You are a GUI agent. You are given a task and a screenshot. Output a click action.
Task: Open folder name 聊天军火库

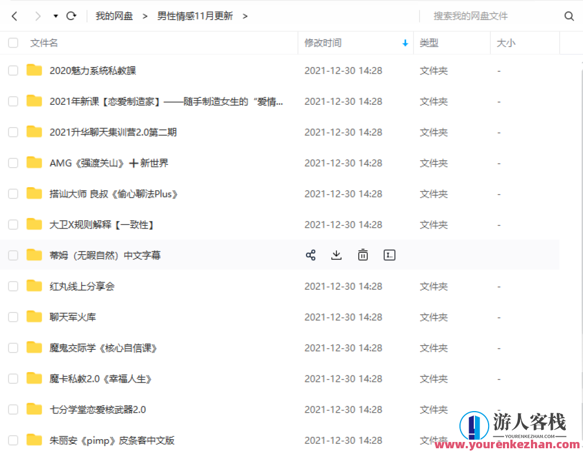(73, 317)
